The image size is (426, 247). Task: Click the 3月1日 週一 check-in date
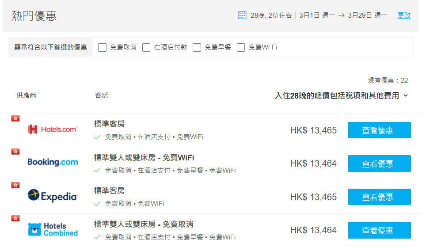[x=317, y=15]
